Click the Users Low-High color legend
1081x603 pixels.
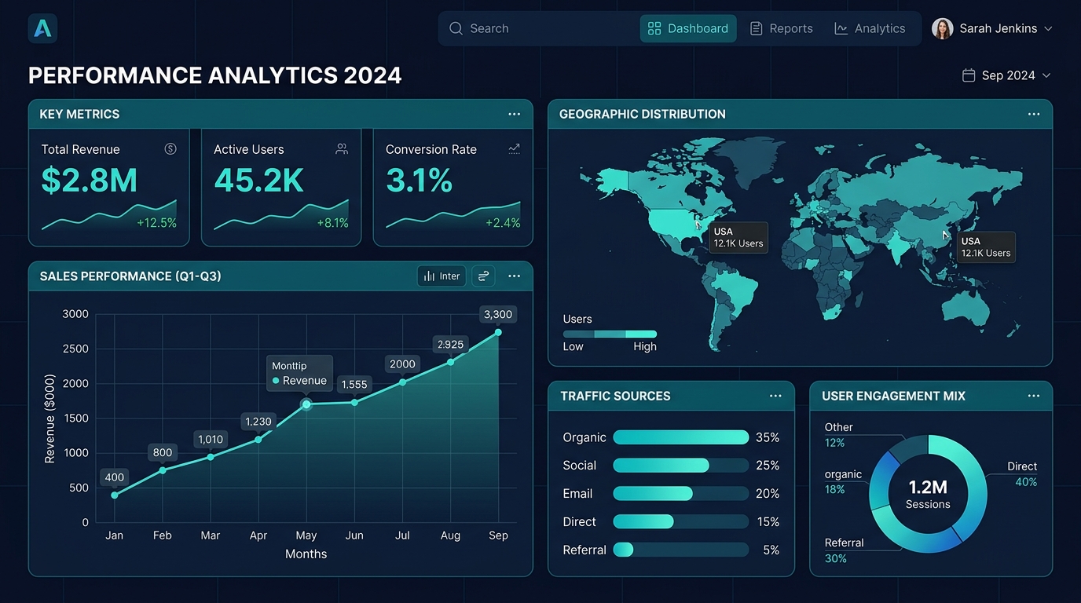coord(610,334)
